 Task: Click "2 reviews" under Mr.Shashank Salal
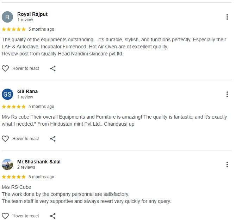click(26, 167)
